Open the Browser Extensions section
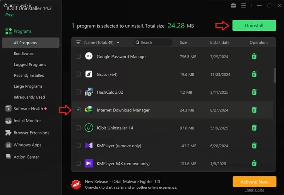 click(27, 133)
